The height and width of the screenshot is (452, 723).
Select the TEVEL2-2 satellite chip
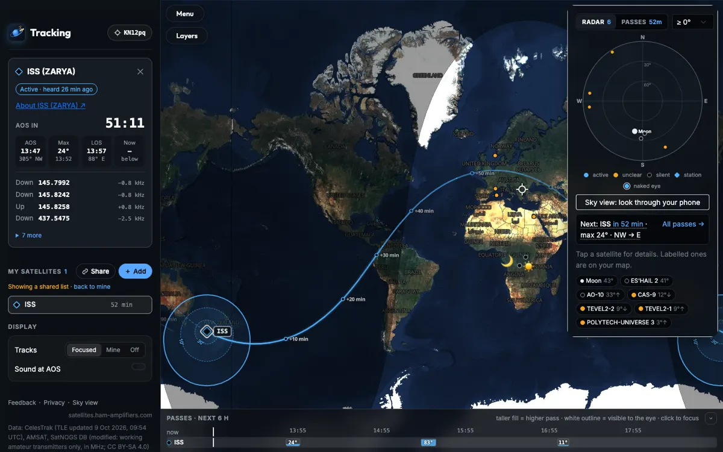pyautogui.click(x=604, y=309)
